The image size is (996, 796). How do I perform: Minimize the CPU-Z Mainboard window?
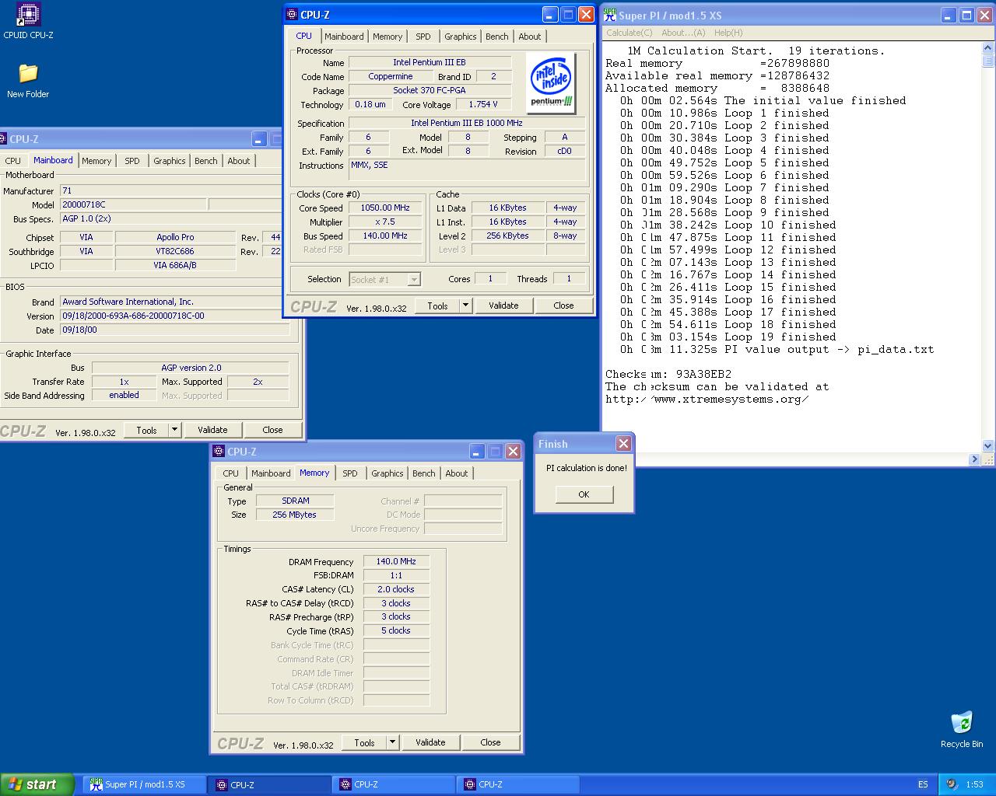259,139
